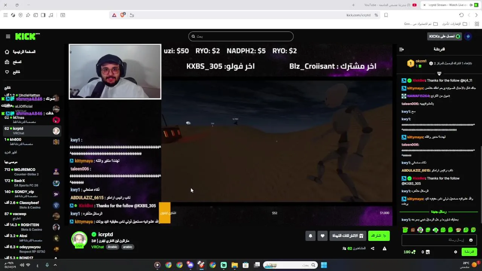The image size is (482, 271).
Task: Open icrptd streamer avatar with LIVE badge
Action: pos(79,240)
